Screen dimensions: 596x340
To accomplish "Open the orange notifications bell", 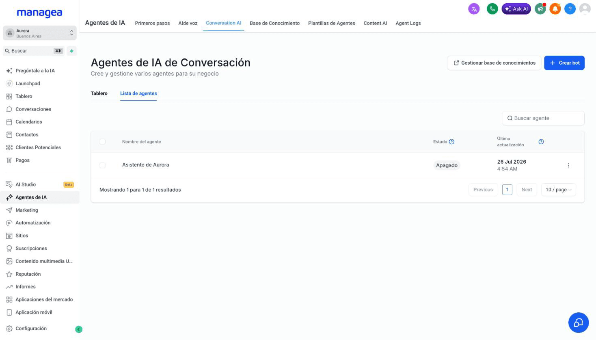I will pos(555,9).
